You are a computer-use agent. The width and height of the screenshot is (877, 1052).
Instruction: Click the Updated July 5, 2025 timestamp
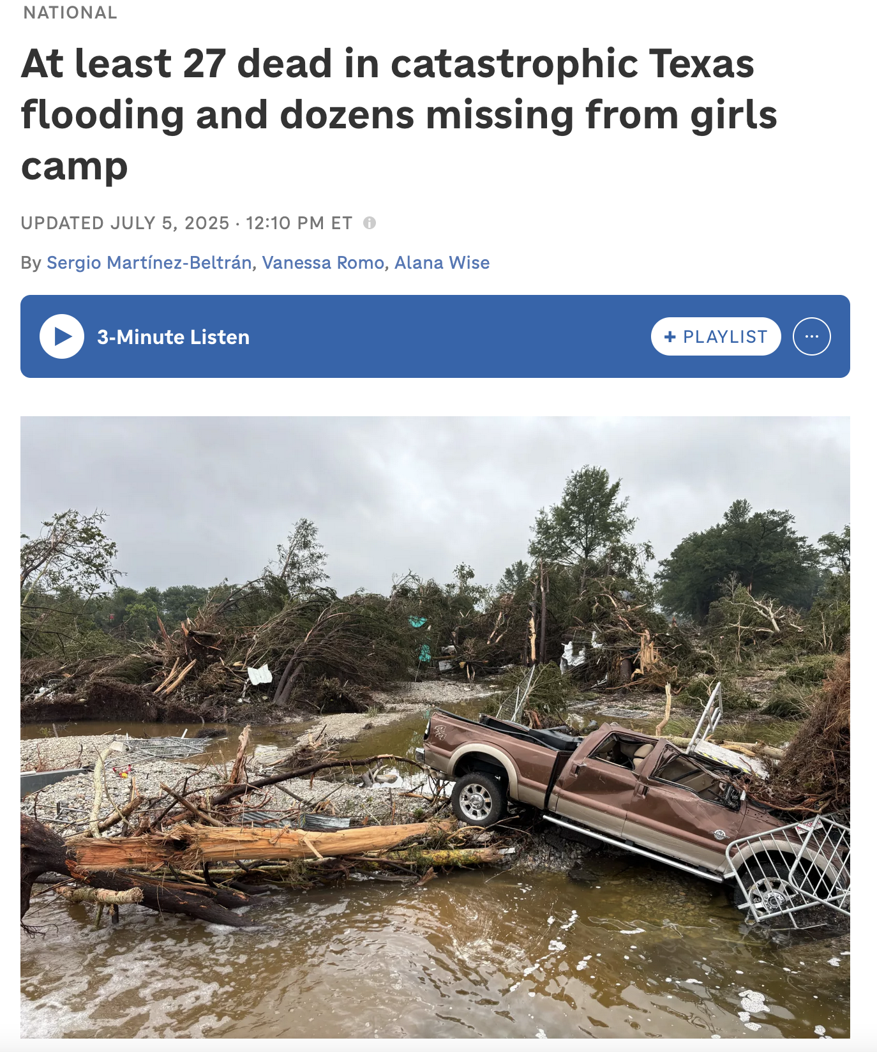click(x=186, y=223)
